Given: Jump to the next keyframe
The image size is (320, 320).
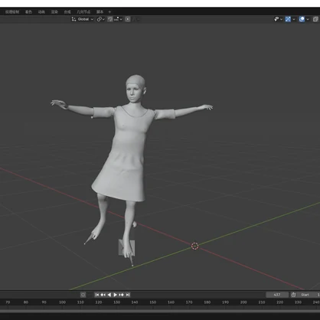Looking at the screenshot, I should pos(121,295).
